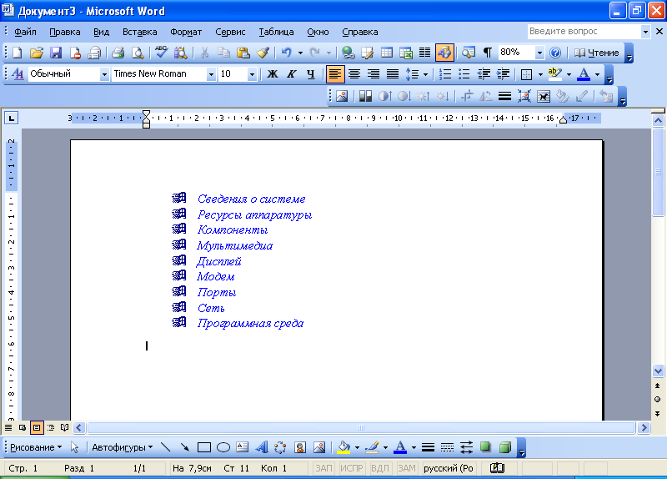Print the document using the printer icon
This screenshot has width=667, height=479.
coord(118,53)
